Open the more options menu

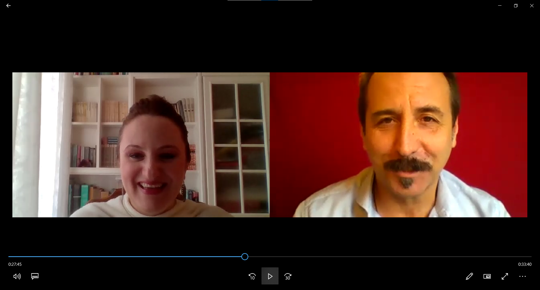(x=523, y=276)
